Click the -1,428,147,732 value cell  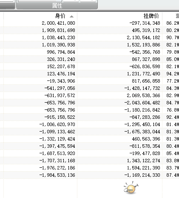click(120, 88)
